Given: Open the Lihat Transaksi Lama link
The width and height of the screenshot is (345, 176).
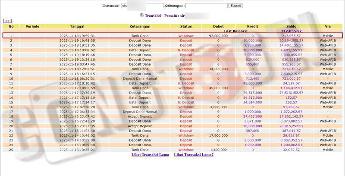Looking at the screenshot, I should pyautogui.click(x=150, y=154).
